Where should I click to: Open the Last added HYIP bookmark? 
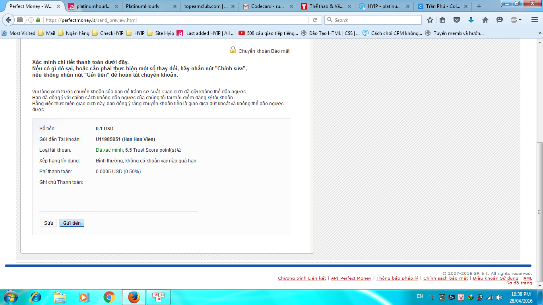click(206, 33)
